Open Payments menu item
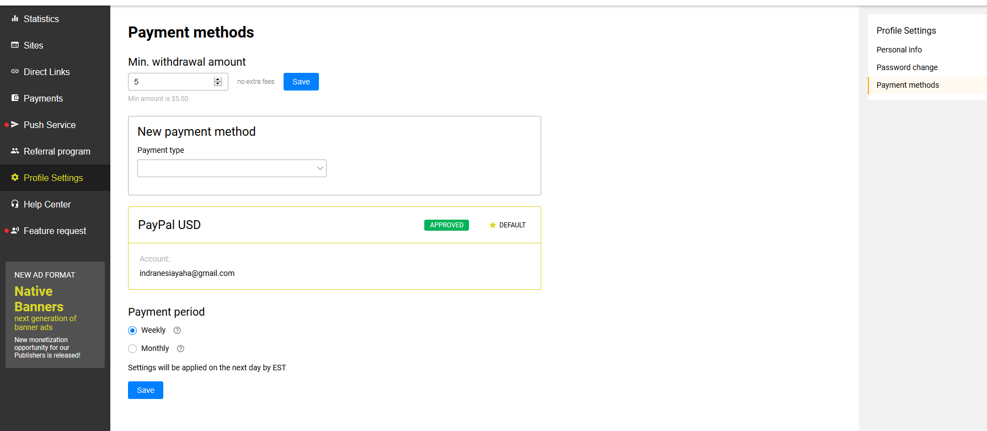The height and width of the screenshot is (431, 987). [55, 98]
